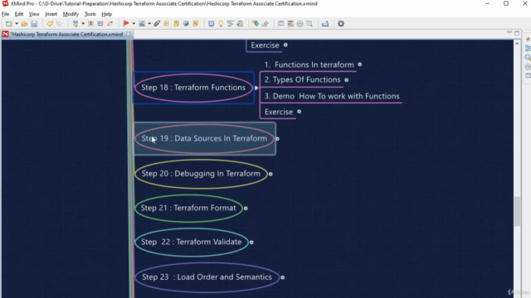The height and width of the screenshot is (298, 531).
Task: Click the blue monitor Presentation icon
Action: click(x=211, y=24)
